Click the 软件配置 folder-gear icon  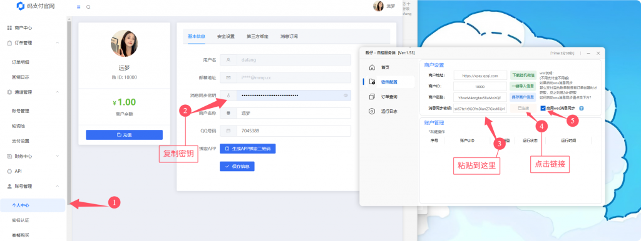(x=372, y=82)
